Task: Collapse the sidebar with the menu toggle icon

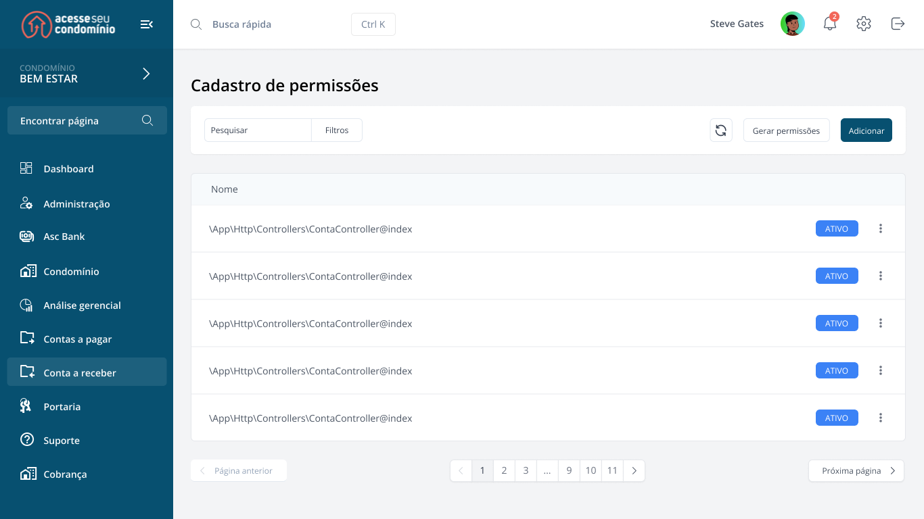Action: point(147,24)
